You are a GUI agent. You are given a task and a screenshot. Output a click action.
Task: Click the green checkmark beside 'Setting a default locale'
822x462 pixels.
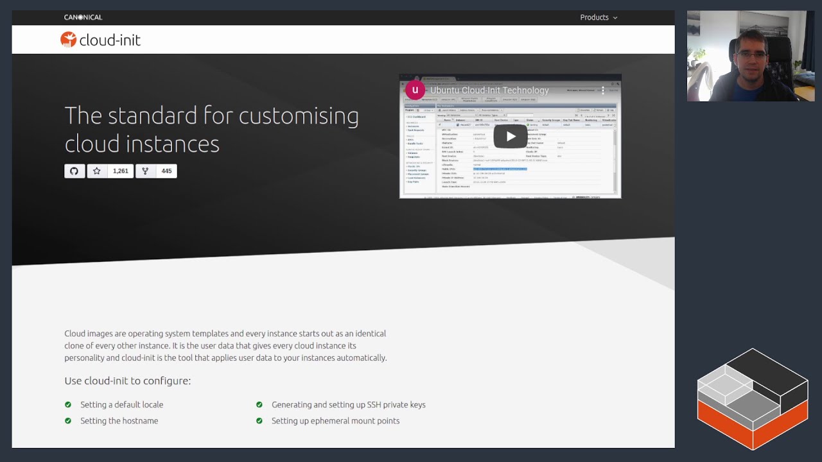[x=68, y=405]
